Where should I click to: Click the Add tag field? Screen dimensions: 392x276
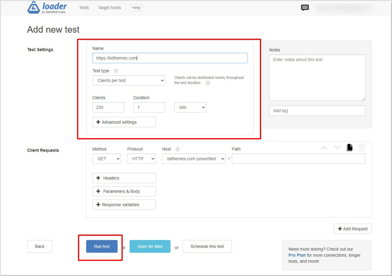317,111
